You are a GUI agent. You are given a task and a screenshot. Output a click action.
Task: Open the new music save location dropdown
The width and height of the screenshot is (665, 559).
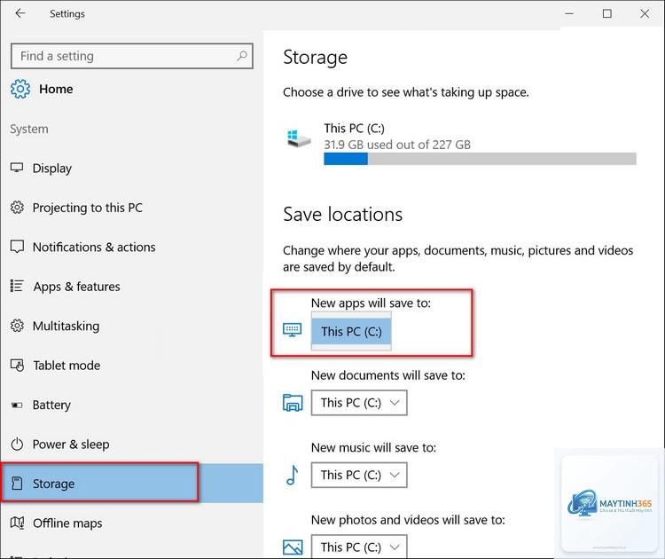tap(359, 475)
